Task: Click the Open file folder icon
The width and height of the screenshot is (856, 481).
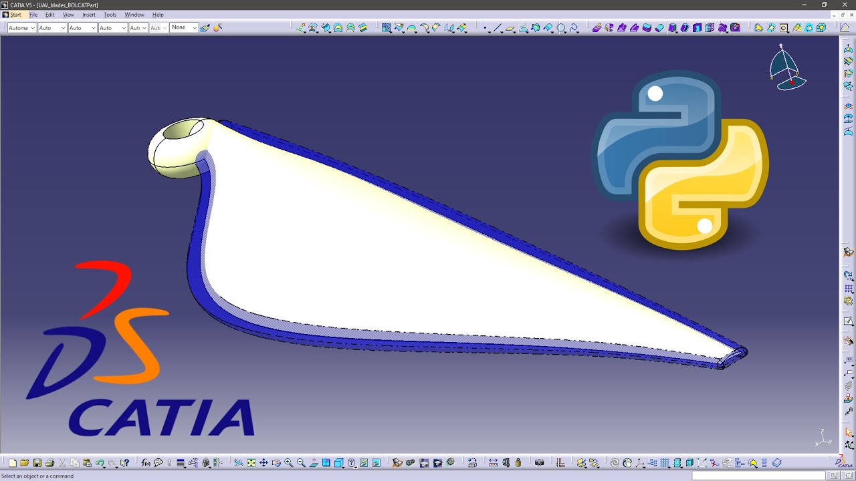Action: coord(25,462)
